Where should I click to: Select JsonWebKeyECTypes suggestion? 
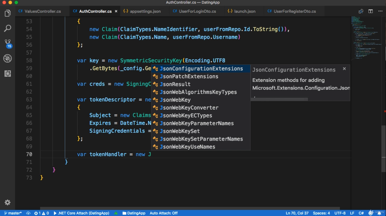coord(201,116)
